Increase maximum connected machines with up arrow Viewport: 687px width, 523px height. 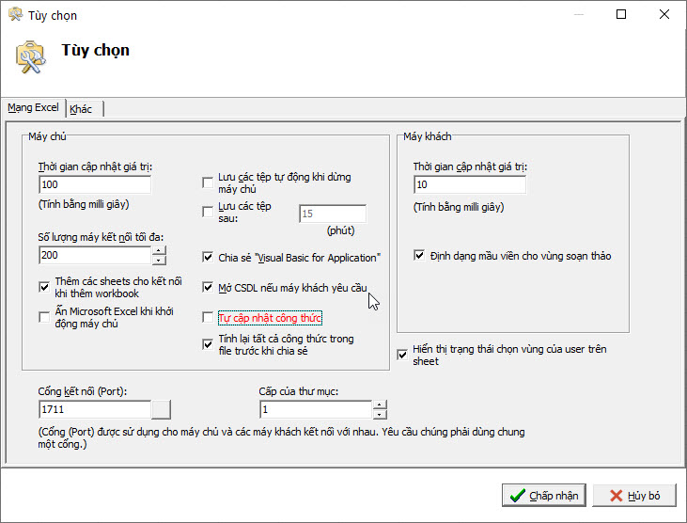coord(159,251)
